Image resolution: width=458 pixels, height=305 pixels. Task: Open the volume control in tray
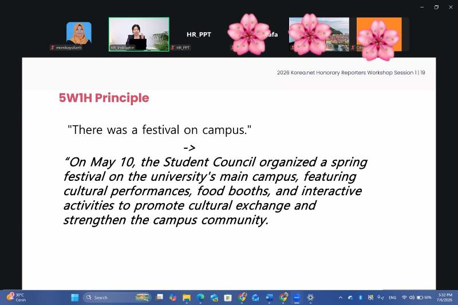pyautogui.click(x=412, y=298)
